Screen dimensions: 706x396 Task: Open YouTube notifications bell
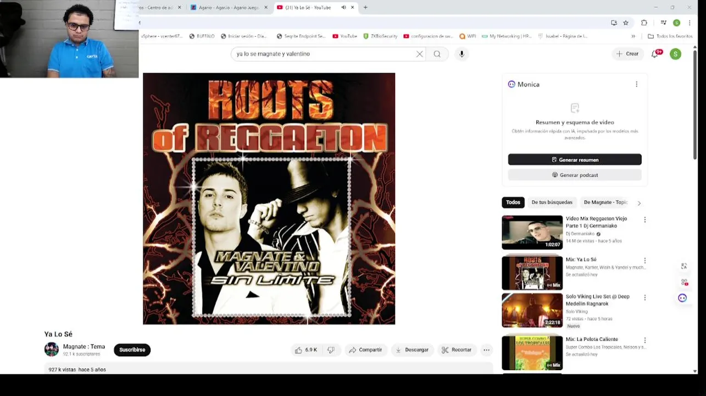click(655, 54)
